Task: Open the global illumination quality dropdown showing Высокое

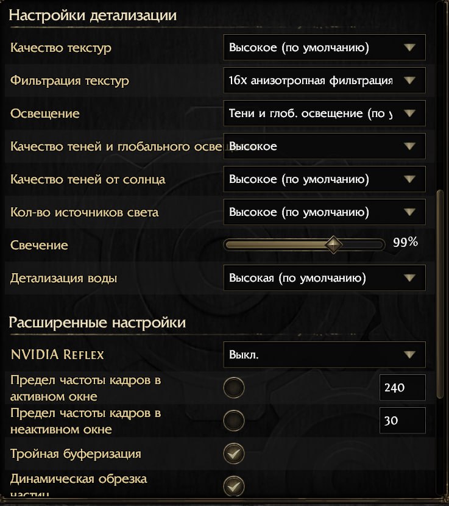Action: (x=325, y=146)
